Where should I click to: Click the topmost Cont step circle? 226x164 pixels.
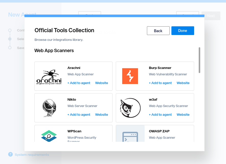10,30
